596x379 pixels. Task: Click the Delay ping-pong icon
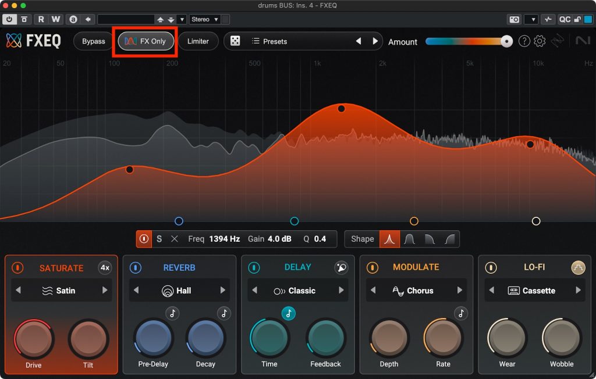click(x=341, y=267)
